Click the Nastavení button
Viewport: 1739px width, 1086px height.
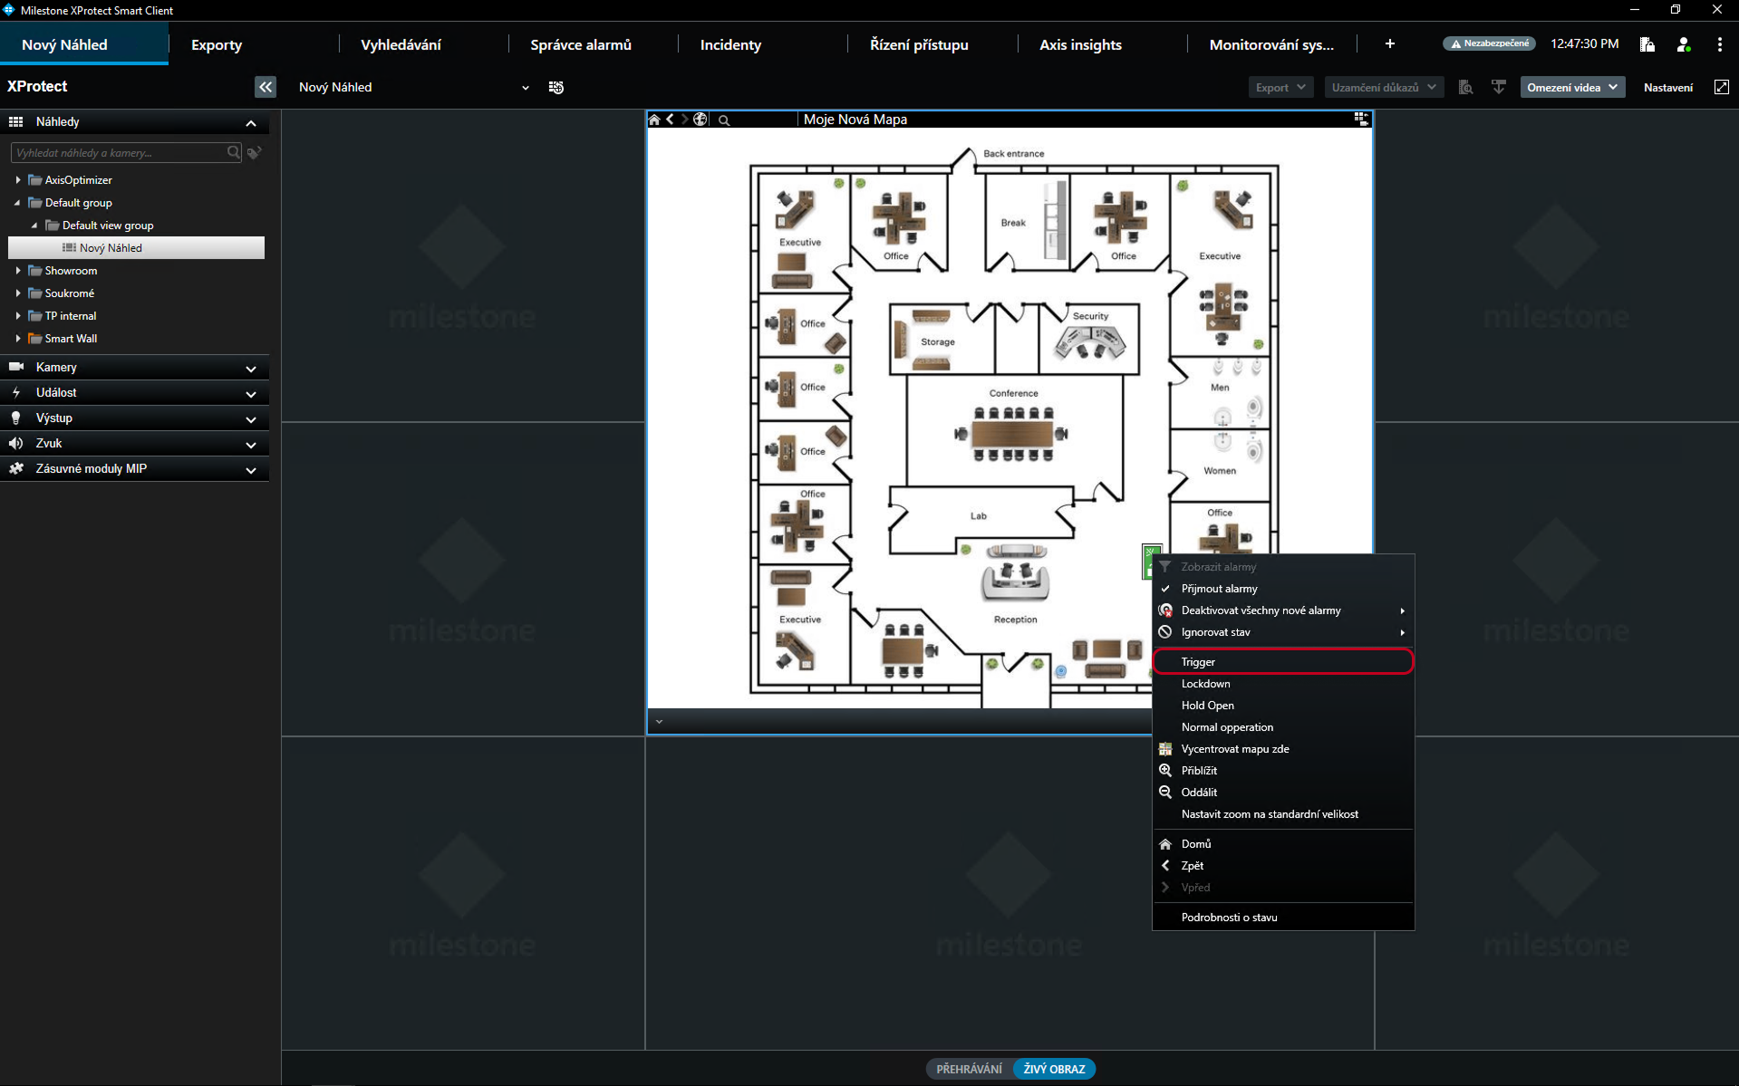coord(1667,87)
